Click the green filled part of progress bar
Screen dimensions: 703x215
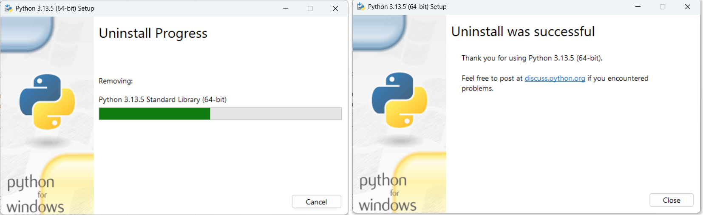click(x=155, y=114)
